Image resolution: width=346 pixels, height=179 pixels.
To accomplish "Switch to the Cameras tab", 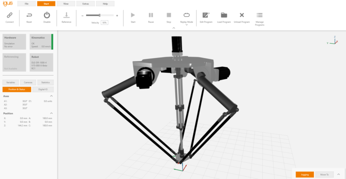I will (x=28, y=82).
